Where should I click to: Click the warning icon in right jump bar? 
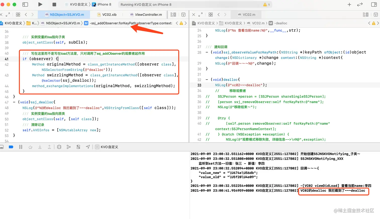click(x=373, y=23)
